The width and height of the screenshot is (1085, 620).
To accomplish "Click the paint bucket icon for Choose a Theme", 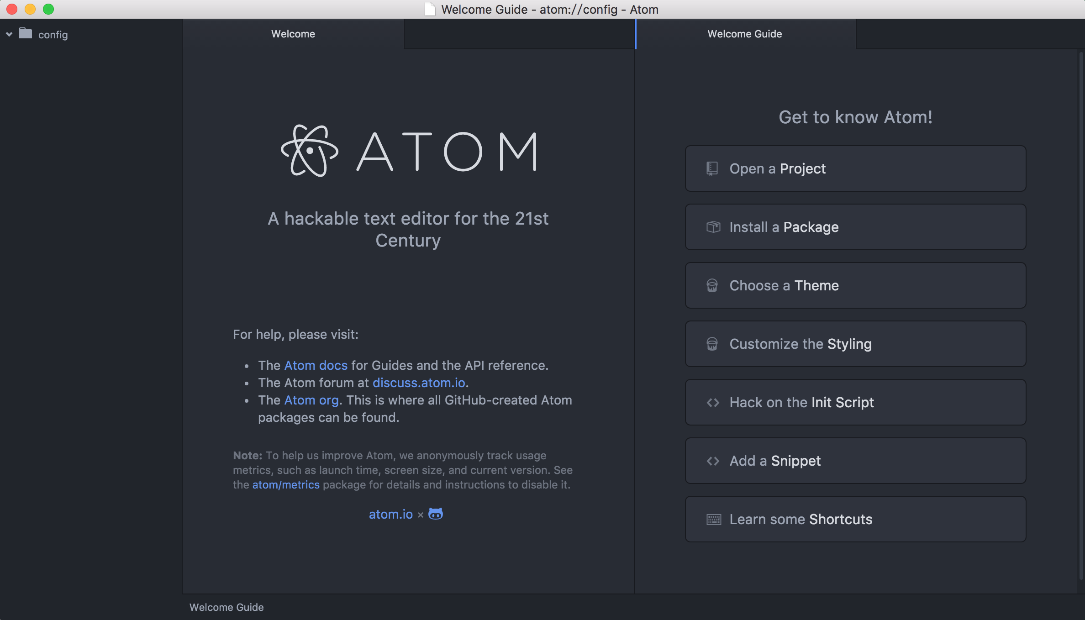I will pos(712,285).
